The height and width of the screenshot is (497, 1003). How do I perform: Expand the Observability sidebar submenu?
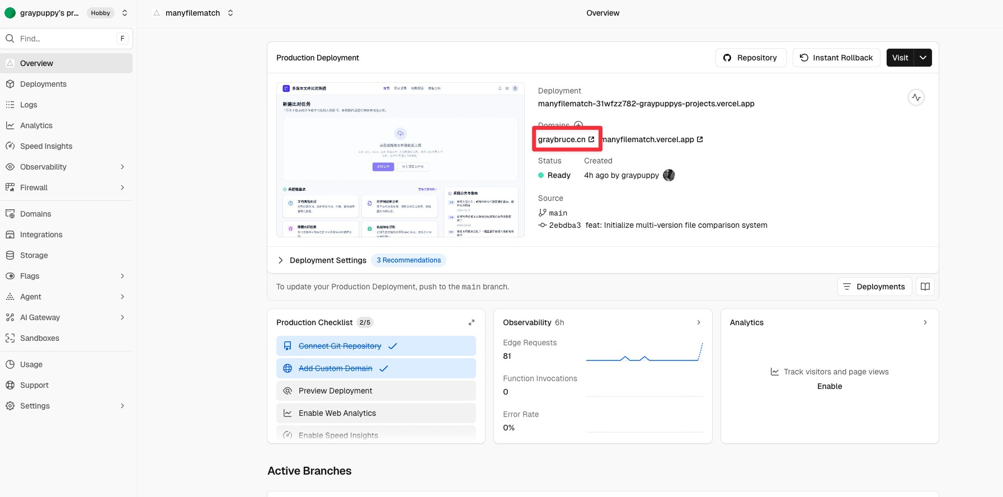(x=122, y=167)
